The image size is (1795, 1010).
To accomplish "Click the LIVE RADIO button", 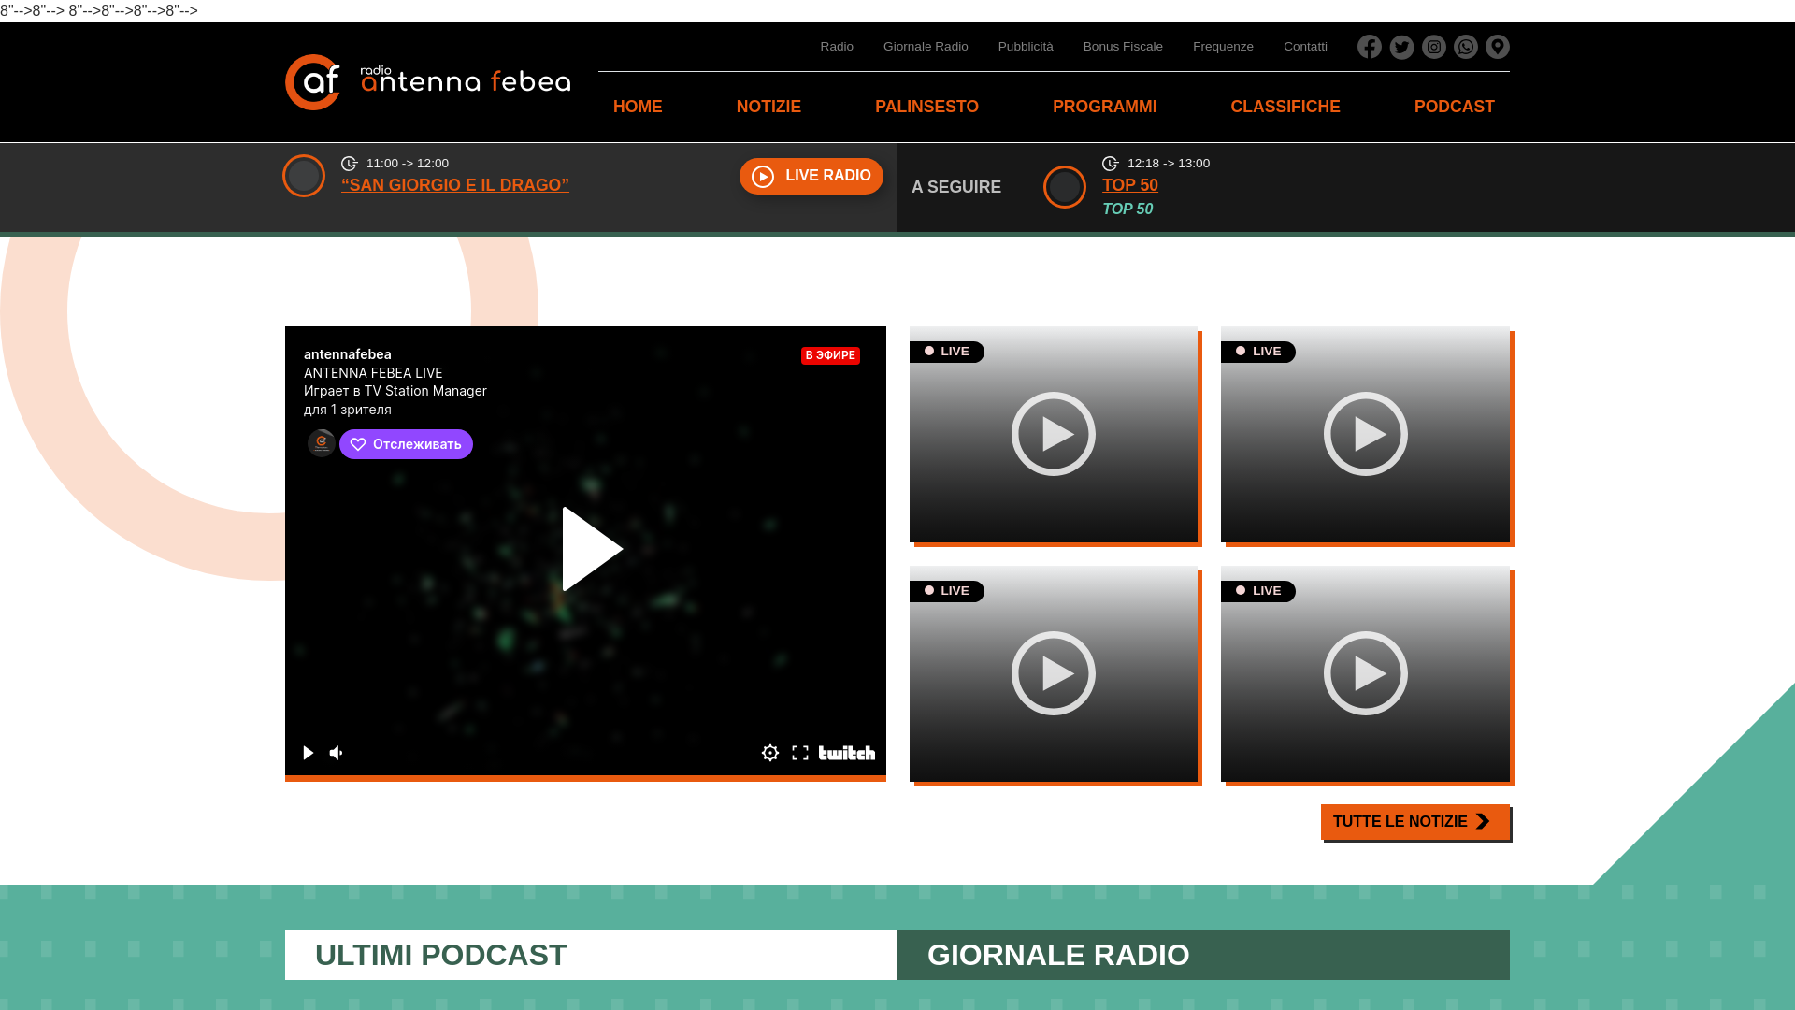I will pos(811,176).
